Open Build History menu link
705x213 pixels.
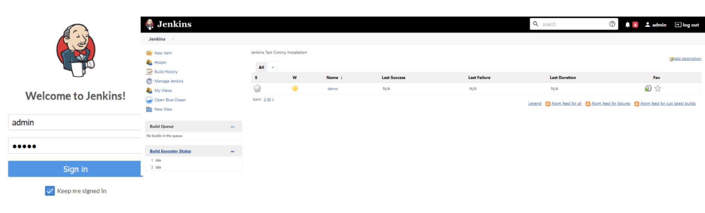tap(166, 72)
